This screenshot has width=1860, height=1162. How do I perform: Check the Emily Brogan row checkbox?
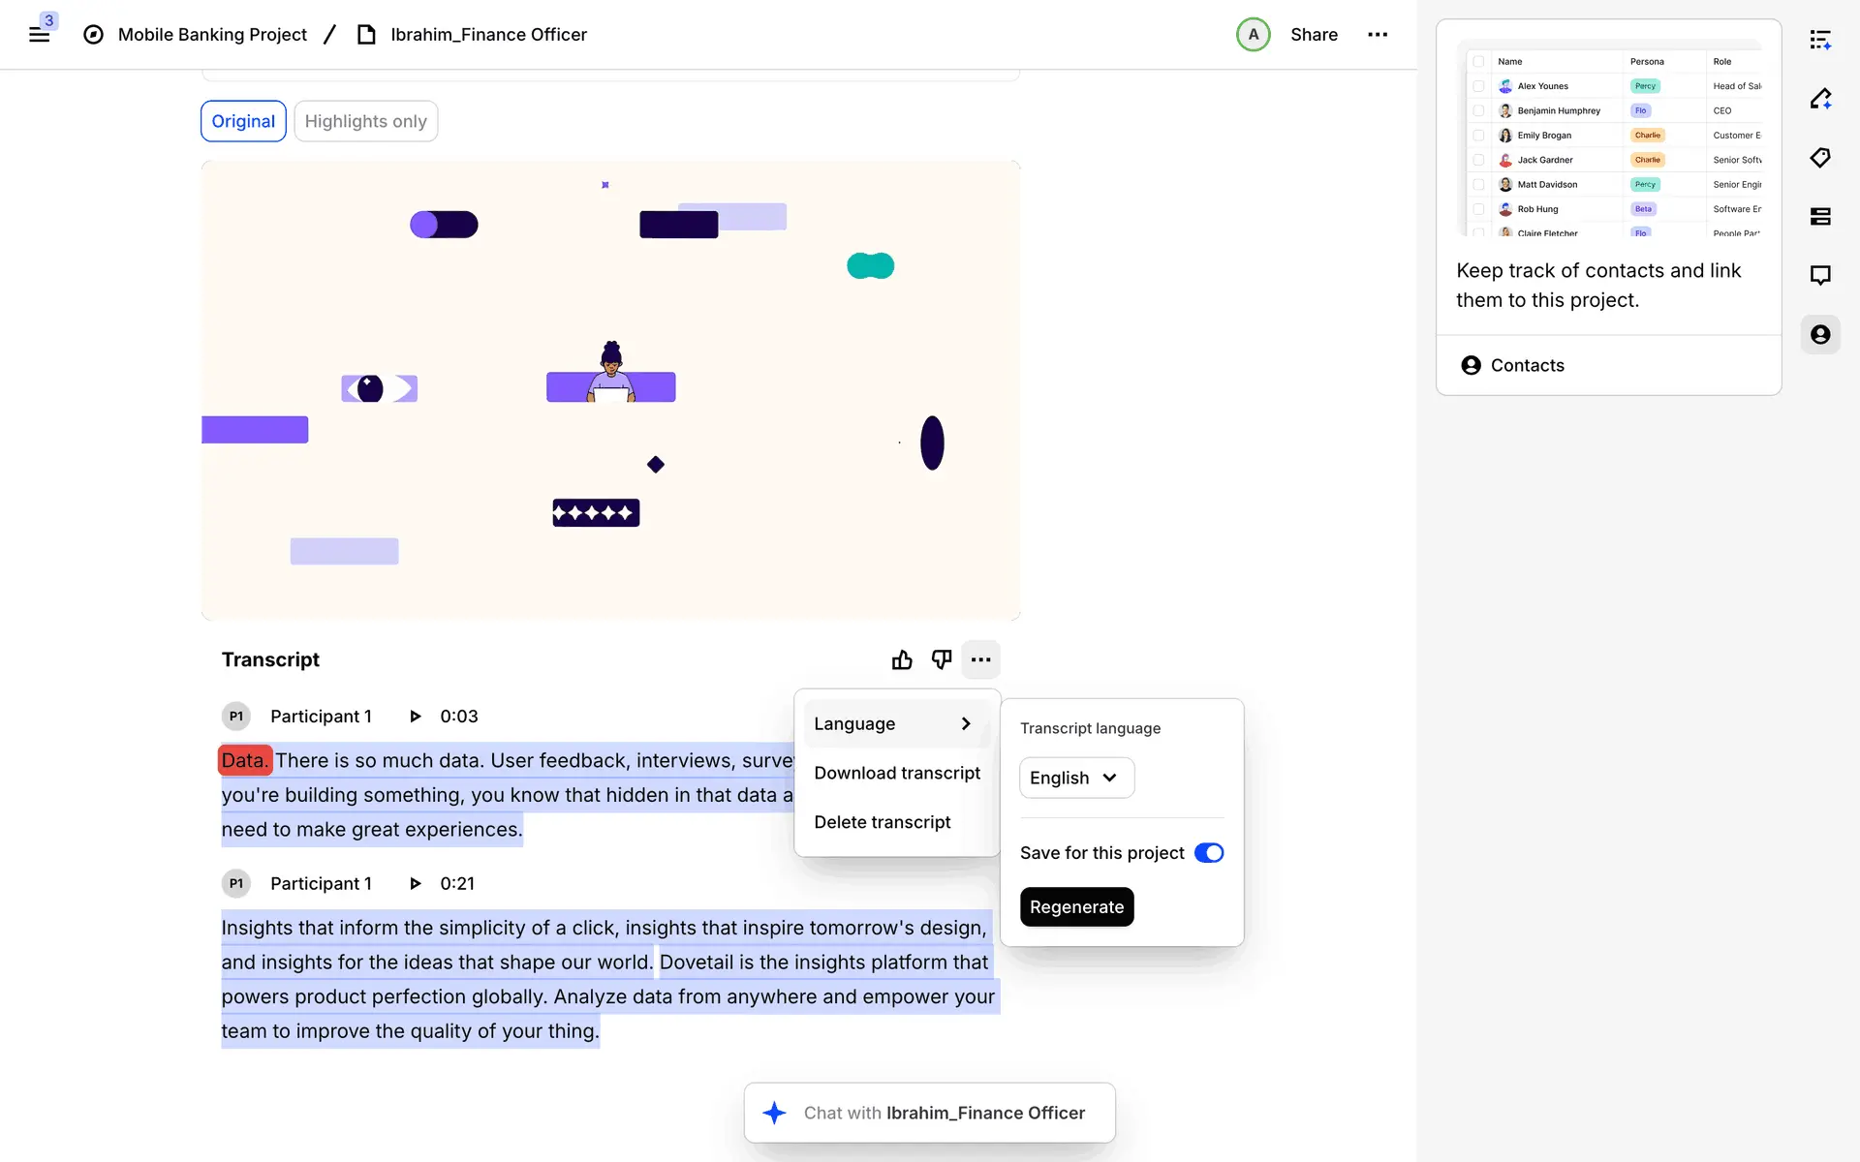point(1478,136)
